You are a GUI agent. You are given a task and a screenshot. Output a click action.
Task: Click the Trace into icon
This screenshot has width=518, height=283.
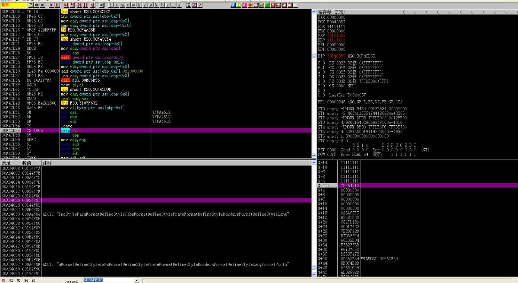click(x=79, y=5)
